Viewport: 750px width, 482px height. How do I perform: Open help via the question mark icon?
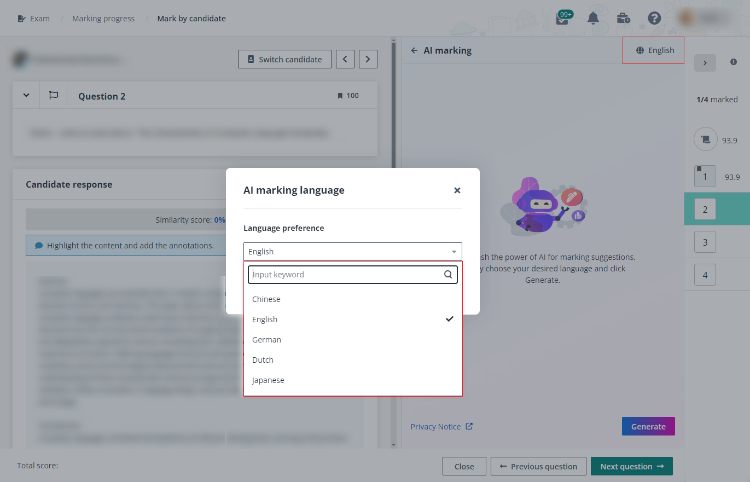click(654, 18)
